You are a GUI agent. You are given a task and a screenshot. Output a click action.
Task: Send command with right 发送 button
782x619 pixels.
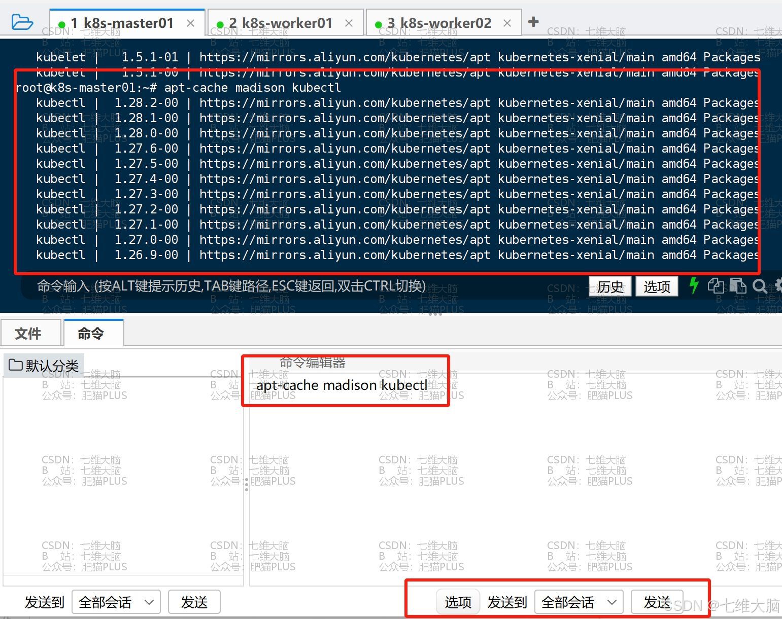(x=657, y=602)
